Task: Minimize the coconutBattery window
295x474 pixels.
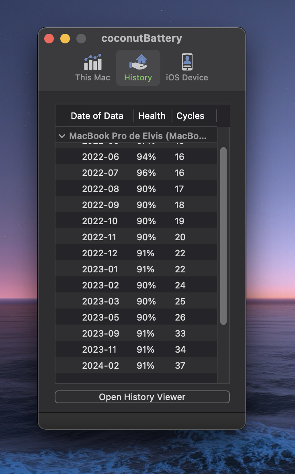Action: [65, 39]
